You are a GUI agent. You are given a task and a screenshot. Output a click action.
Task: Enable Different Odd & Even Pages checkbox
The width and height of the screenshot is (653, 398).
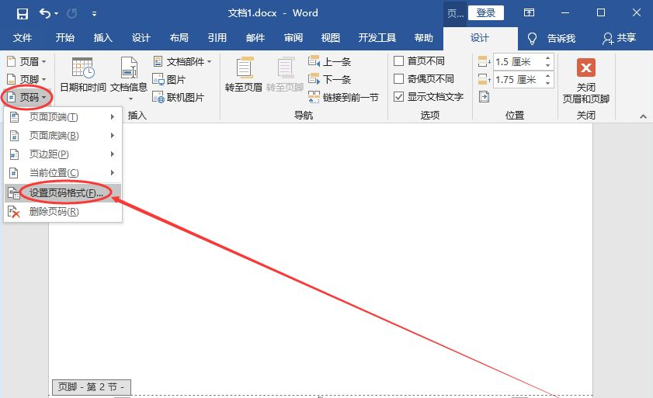click(399, 79)
